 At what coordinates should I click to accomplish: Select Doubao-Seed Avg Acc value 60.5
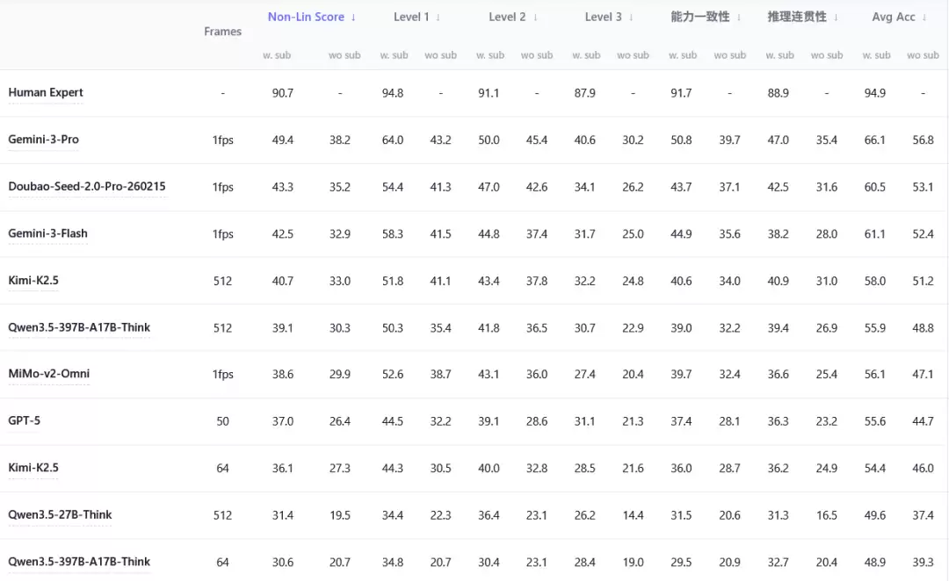coord(874,188)
